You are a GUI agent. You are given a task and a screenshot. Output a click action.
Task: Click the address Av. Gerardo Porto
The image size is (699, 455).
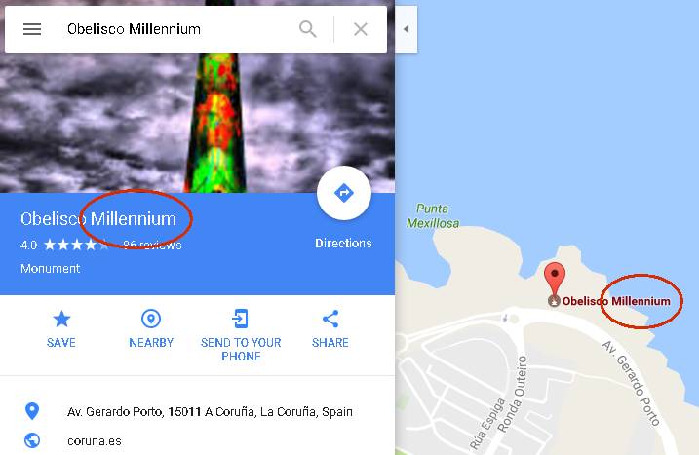tap(210, 412)
